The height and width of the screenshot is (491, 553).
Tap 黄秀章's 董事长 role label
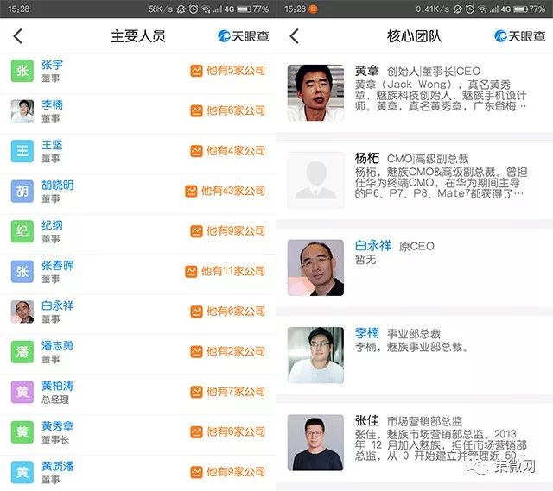55,439
